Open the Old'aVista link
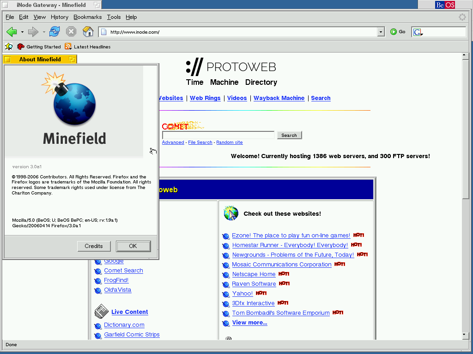 (118, 289)
